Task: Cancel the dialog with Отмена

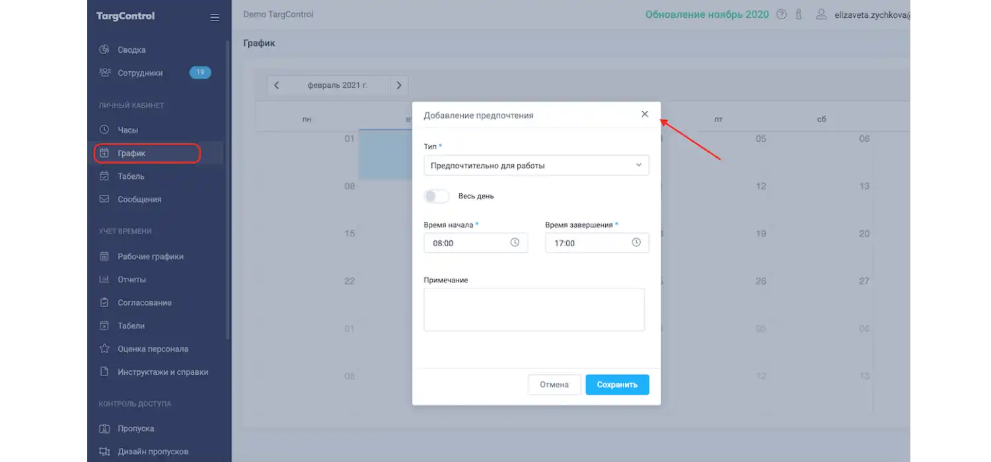Action: click(x=554, y=384)
